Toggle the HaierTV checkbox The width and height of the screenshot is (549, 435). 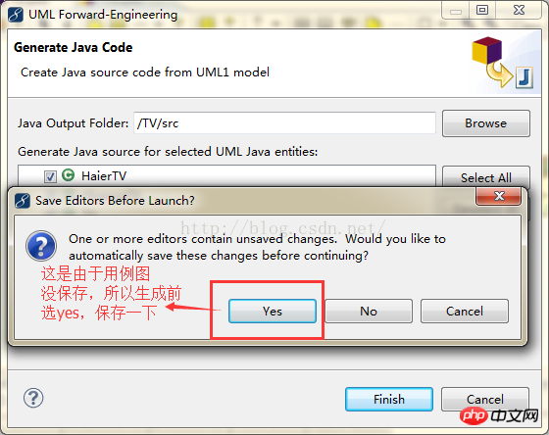(x=50, y=176)
